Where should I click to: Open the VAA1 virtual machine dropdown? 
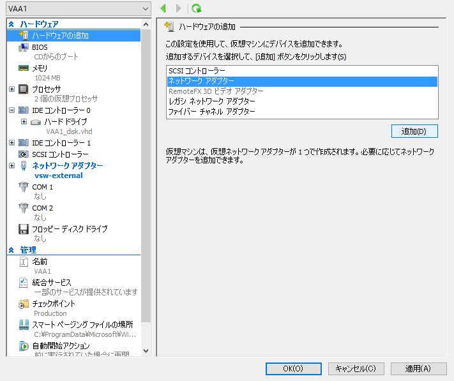(x=79, y=9)
